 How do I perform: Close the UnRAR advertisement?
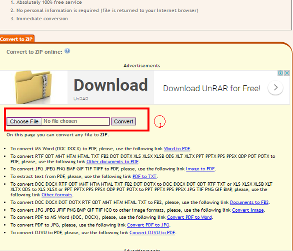coord(287,73)
